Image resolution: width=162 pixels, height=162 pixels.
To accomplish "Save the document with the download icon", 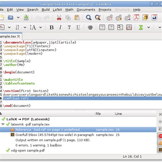I will tap(26, 17).
